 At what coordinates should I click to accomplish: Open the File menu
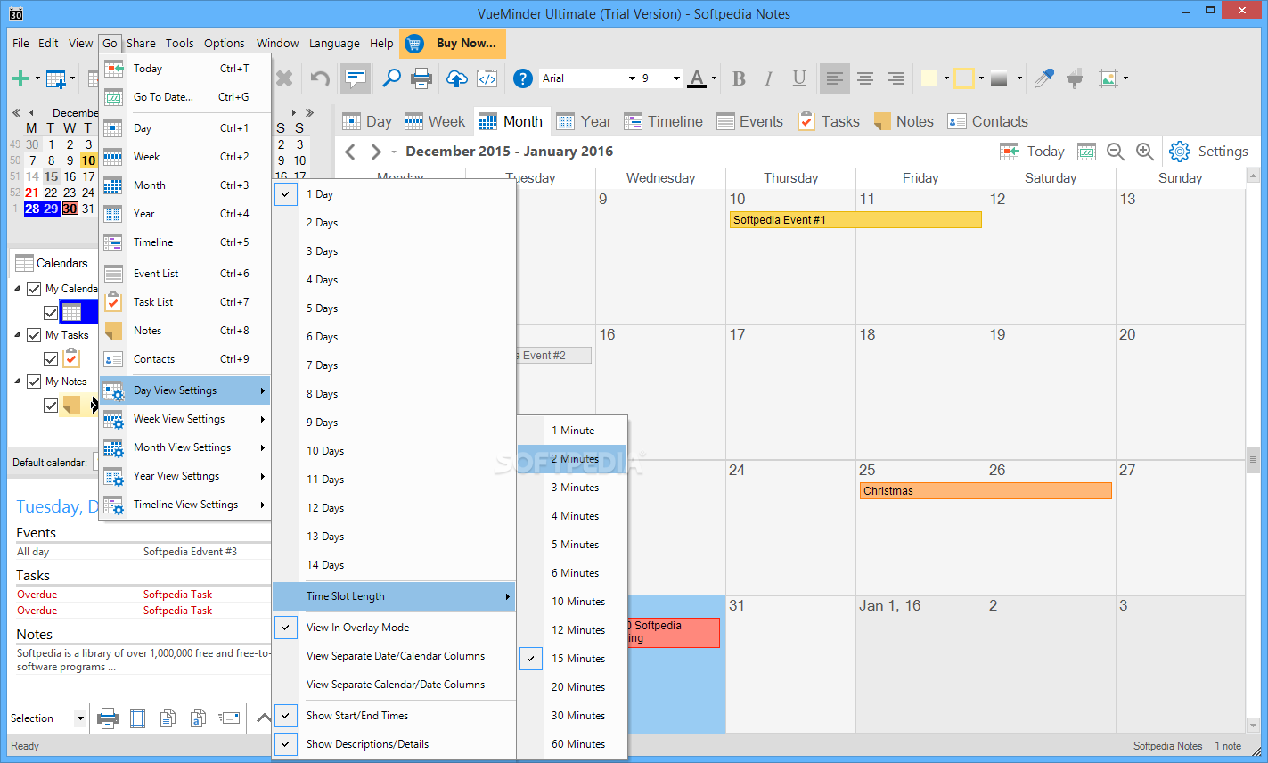[x=20, y=43]
